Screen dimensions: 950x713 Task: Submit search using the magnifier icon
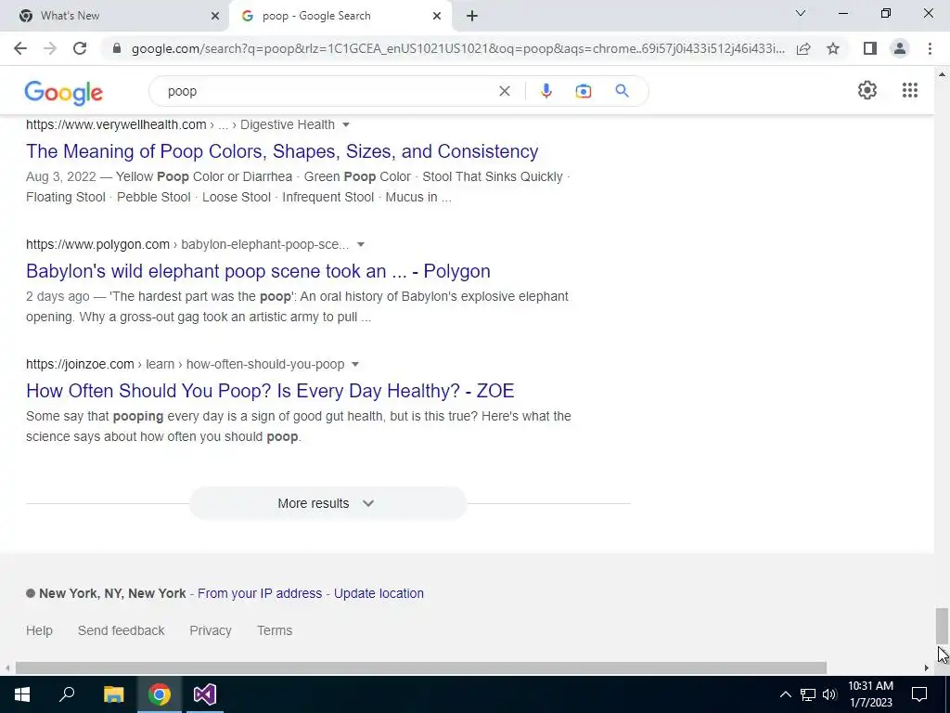(x=622, y=91)
